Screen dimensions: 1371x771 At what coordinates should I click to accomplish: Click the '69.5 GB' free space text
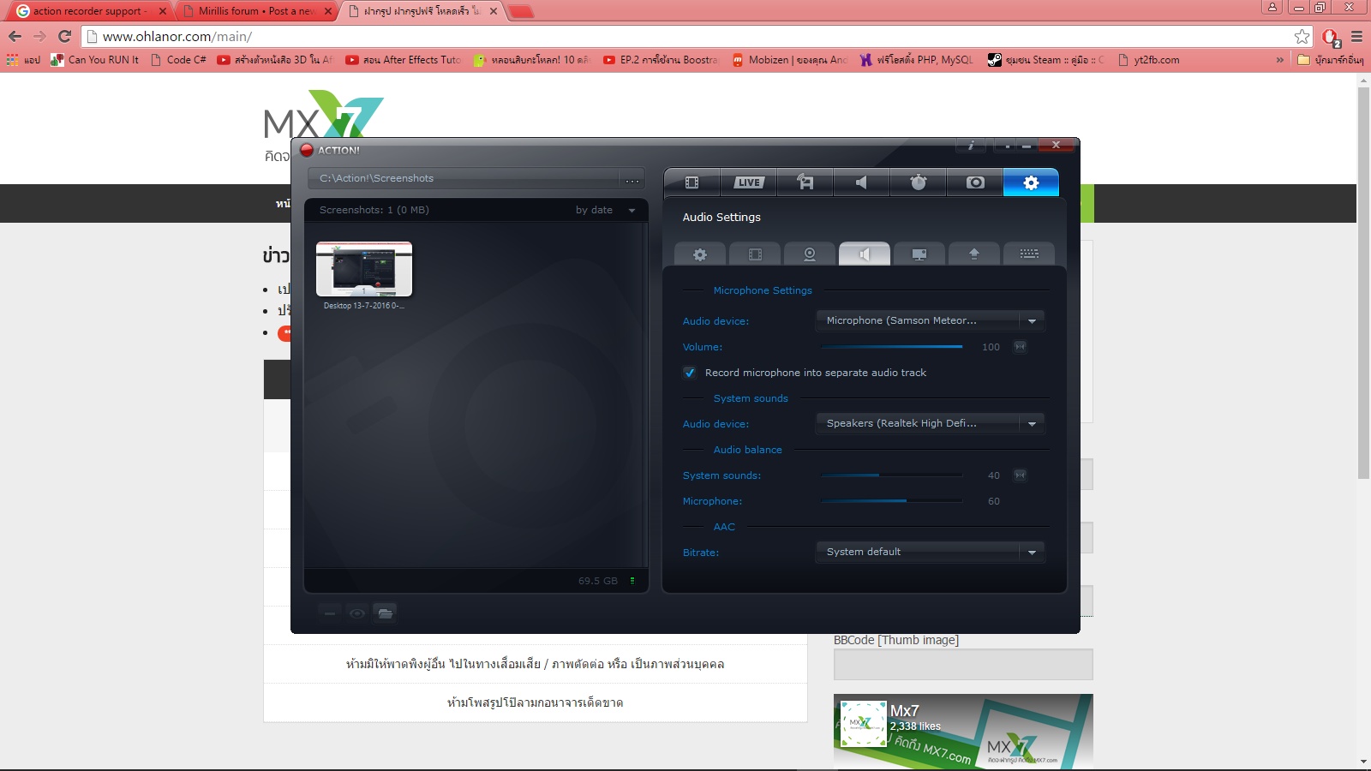(597, 581)
